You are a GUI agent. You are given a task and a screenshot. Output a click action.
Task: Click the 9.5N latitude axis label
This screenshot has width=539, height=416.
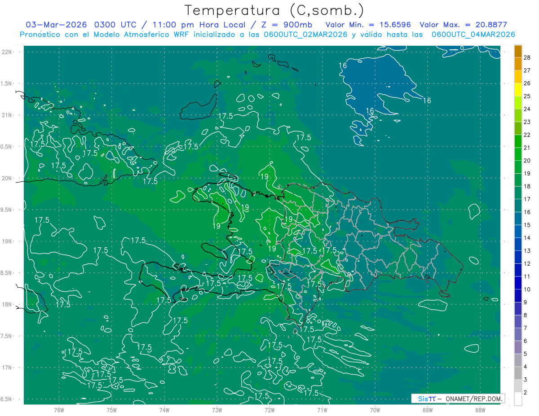coord(7,210)
